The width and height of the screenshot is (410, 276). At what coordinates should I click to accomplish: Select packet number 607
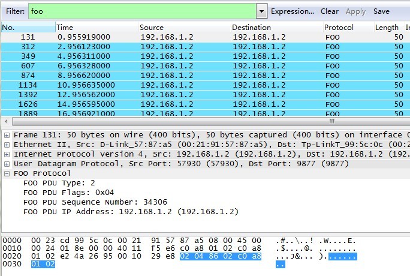(x=205, y=66)
